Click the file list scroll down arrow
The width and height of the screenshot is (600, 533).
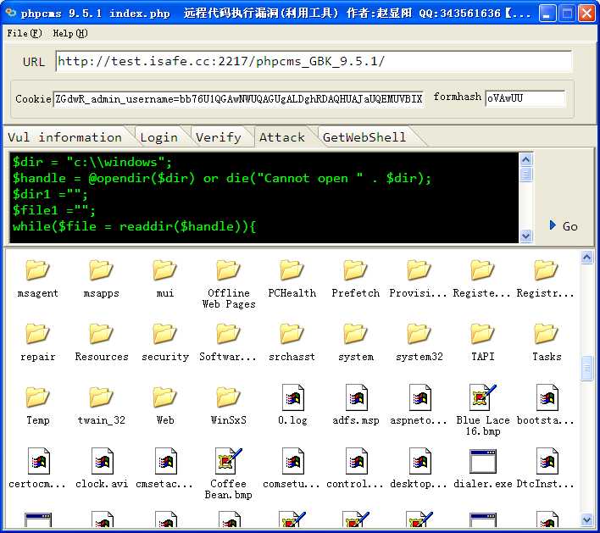[x=586, y=519]
